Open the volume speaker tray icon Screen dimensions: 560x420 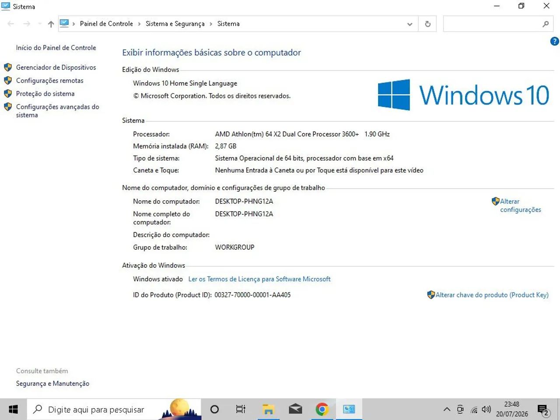coord(486,409)
